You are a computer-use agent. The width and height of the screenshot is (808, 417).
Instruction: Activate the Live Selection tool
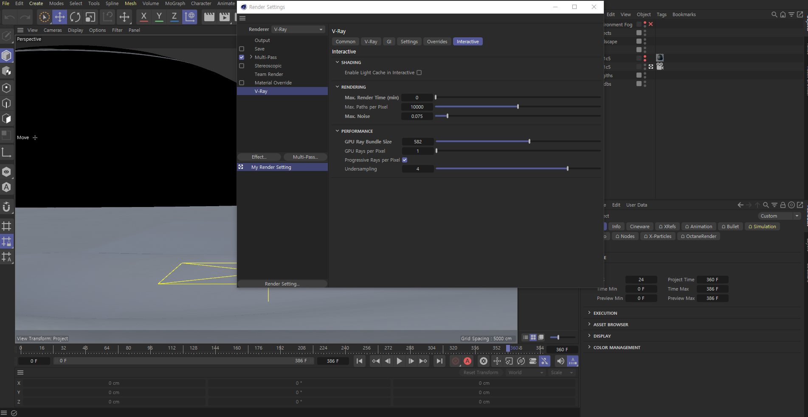pyautogui.click(x=44, y=17)
